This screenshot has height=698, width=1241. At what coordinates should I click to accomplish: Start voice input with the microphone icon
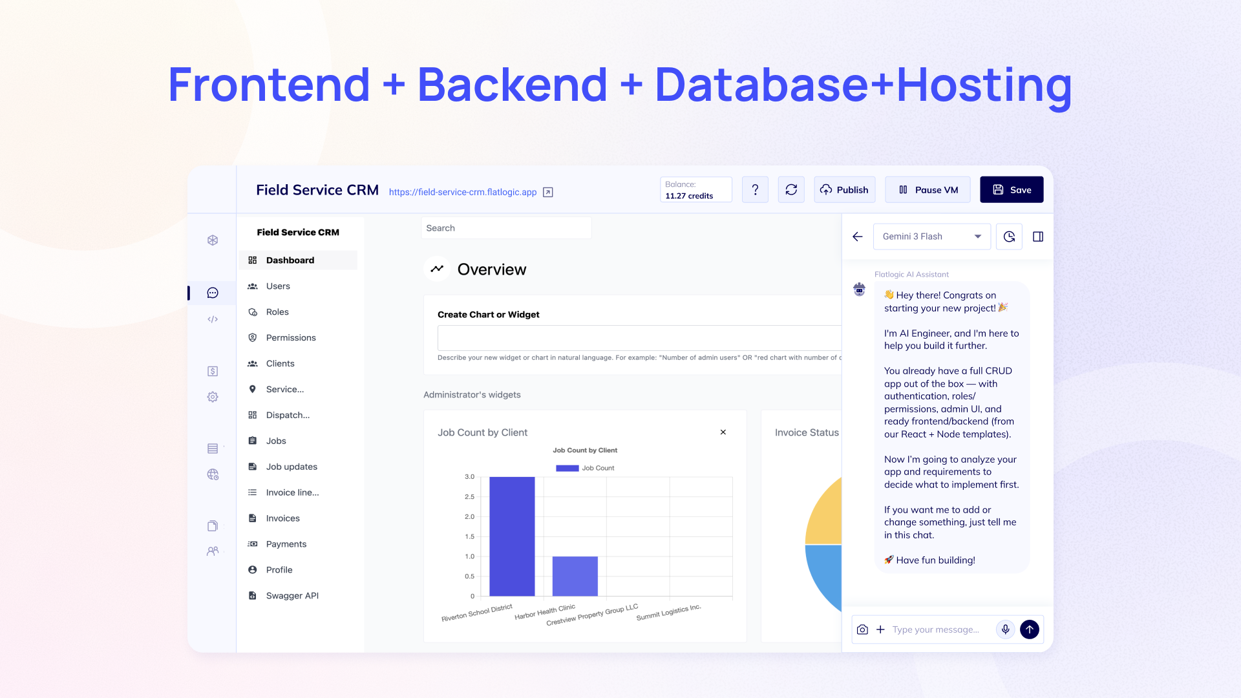[x=1005, y=629]
